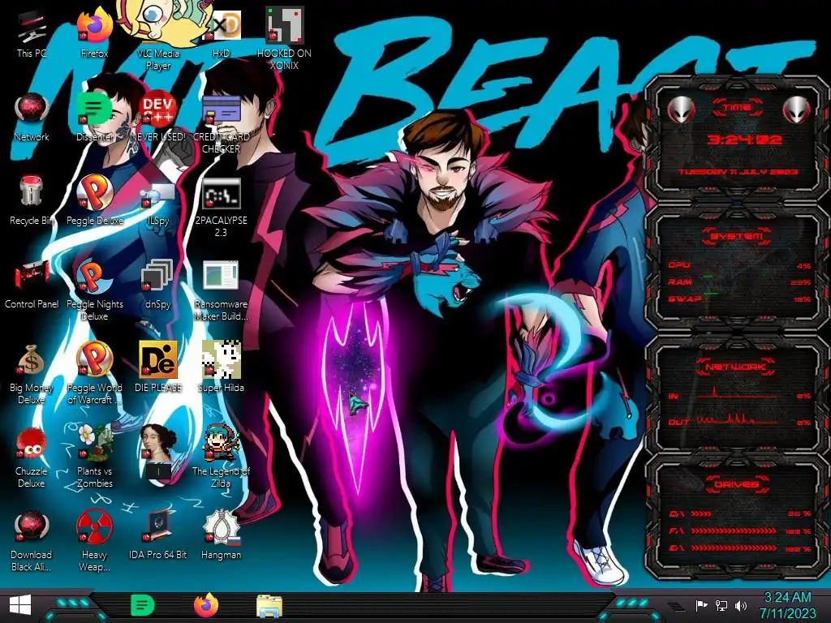
Task: Click the NETWORK header in the widget
Action: click(737, 367)
